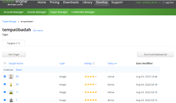The width and height of the screenshot is (176, 103).
Task: Go to the Home menu
Action: [42, 2]
